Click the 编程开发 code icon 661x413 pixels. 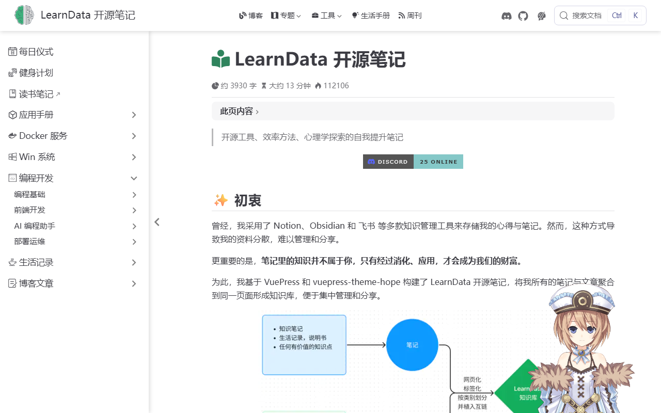[12, 178]
